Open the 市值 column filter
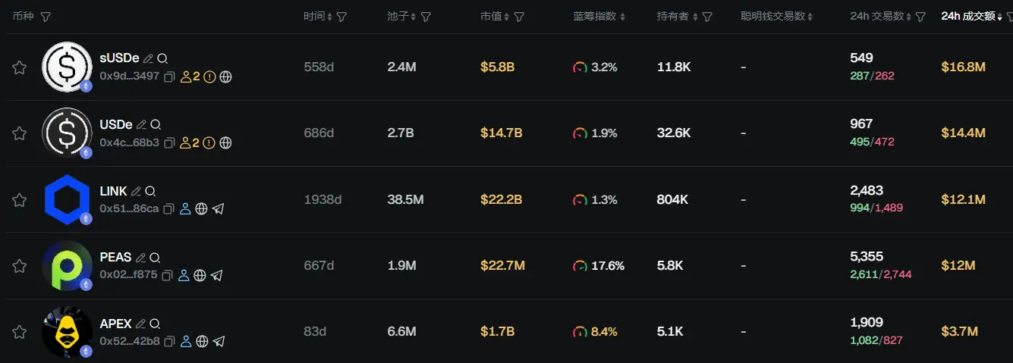Viewport: 1013px width, 363px height. coord(519,17)
